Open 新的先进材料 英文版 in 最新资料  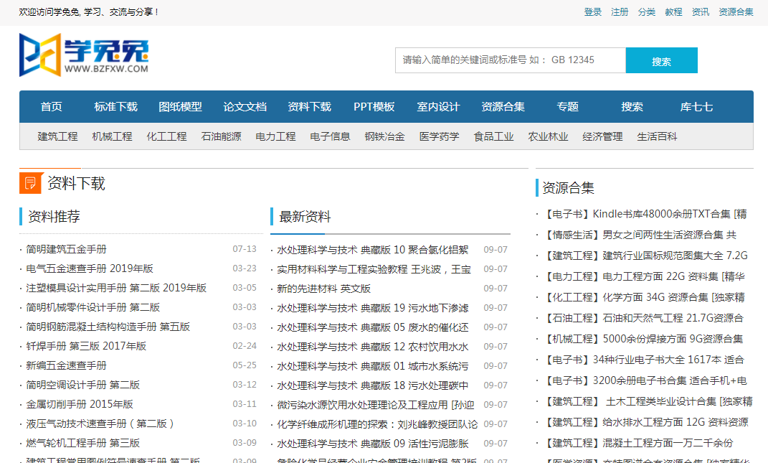point(321,288)
